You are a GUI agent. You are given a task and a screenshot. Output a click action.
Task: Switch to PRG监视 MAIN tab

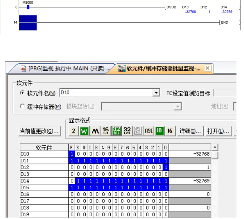pyautogui.click(x=64, y=69)
